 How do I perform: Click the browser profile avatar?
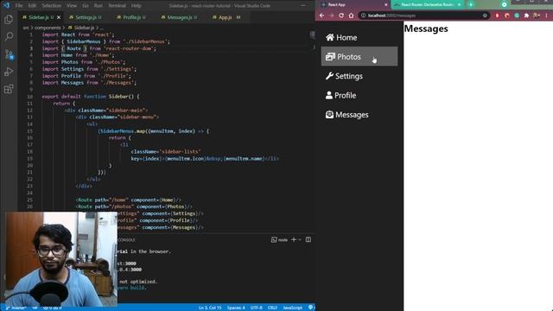pyautogui.click(x=537, y=16)
